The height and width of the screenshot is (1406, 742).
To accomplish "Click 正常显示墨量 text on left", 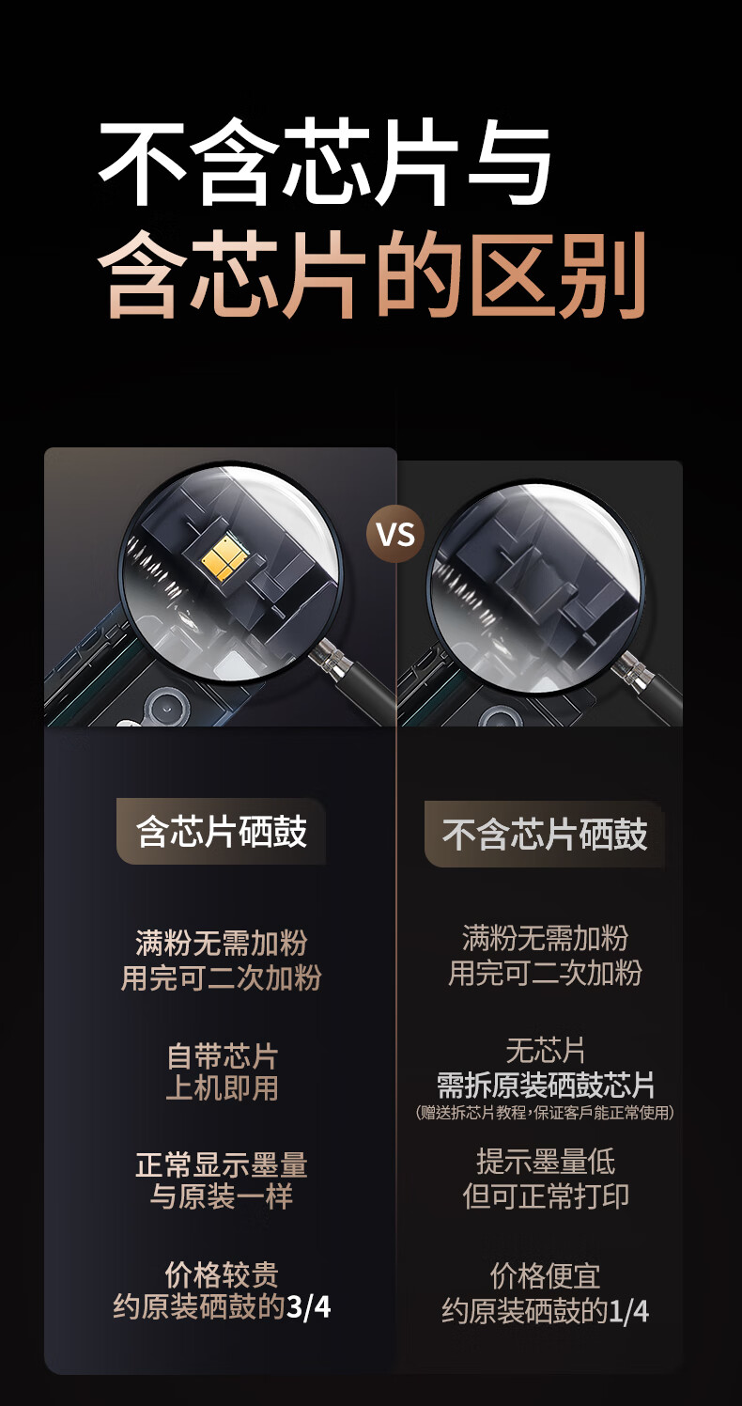I will (x=222, y=1165).
